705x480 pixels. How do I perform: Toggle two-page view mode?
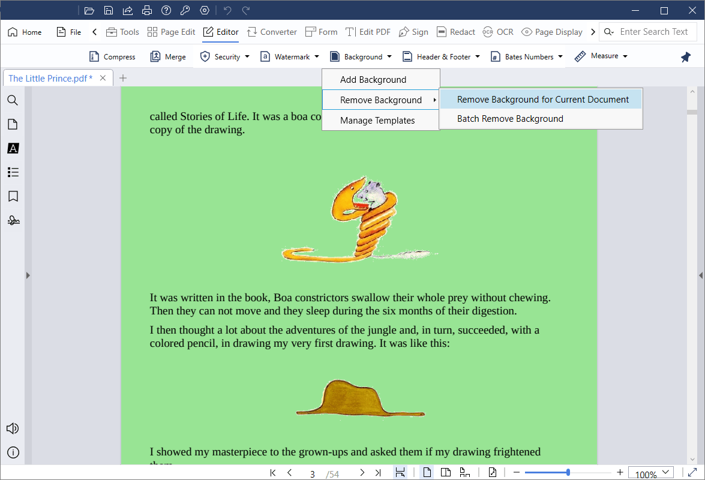click(446, 472)
